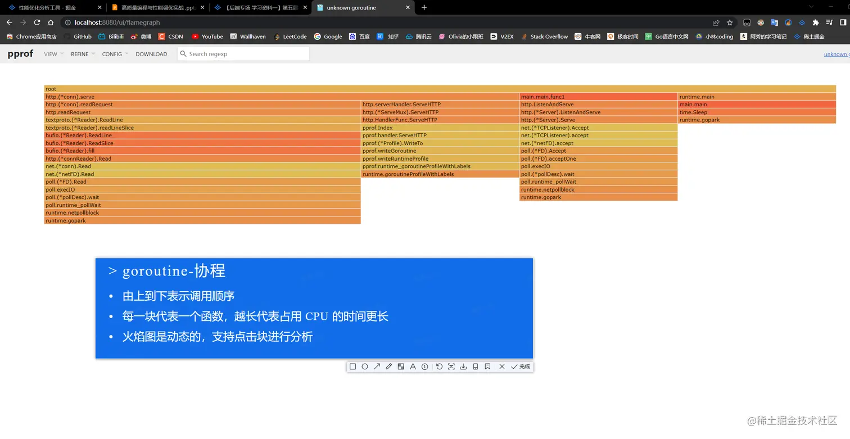The image size is (850, 439).
Task: Save the screenshot with download icon
Action: click(x=463, y=366)
